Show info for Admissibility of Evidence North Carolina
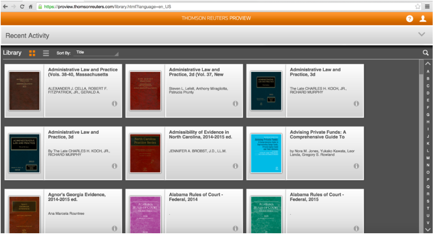 tap(235, 166)
